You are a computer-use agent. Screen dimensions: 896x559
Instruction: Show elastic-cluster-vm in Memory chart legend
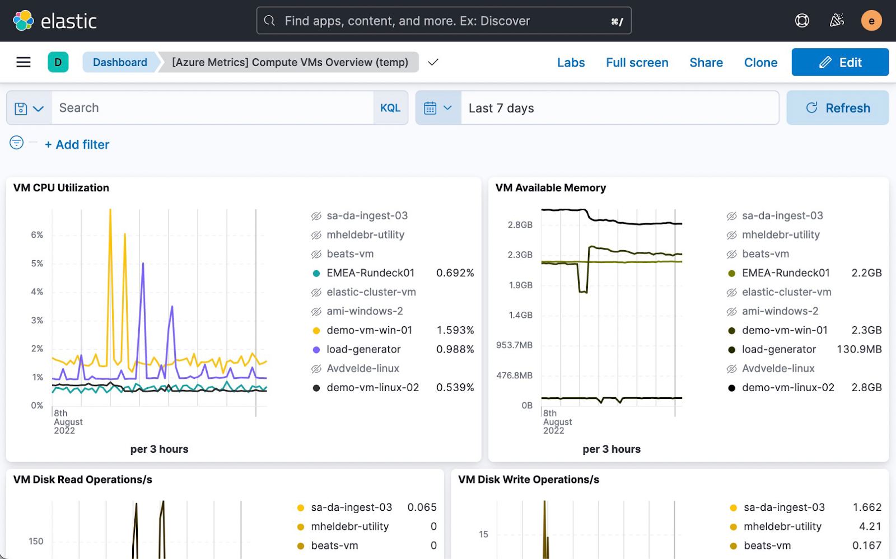[x=731, y=292]
